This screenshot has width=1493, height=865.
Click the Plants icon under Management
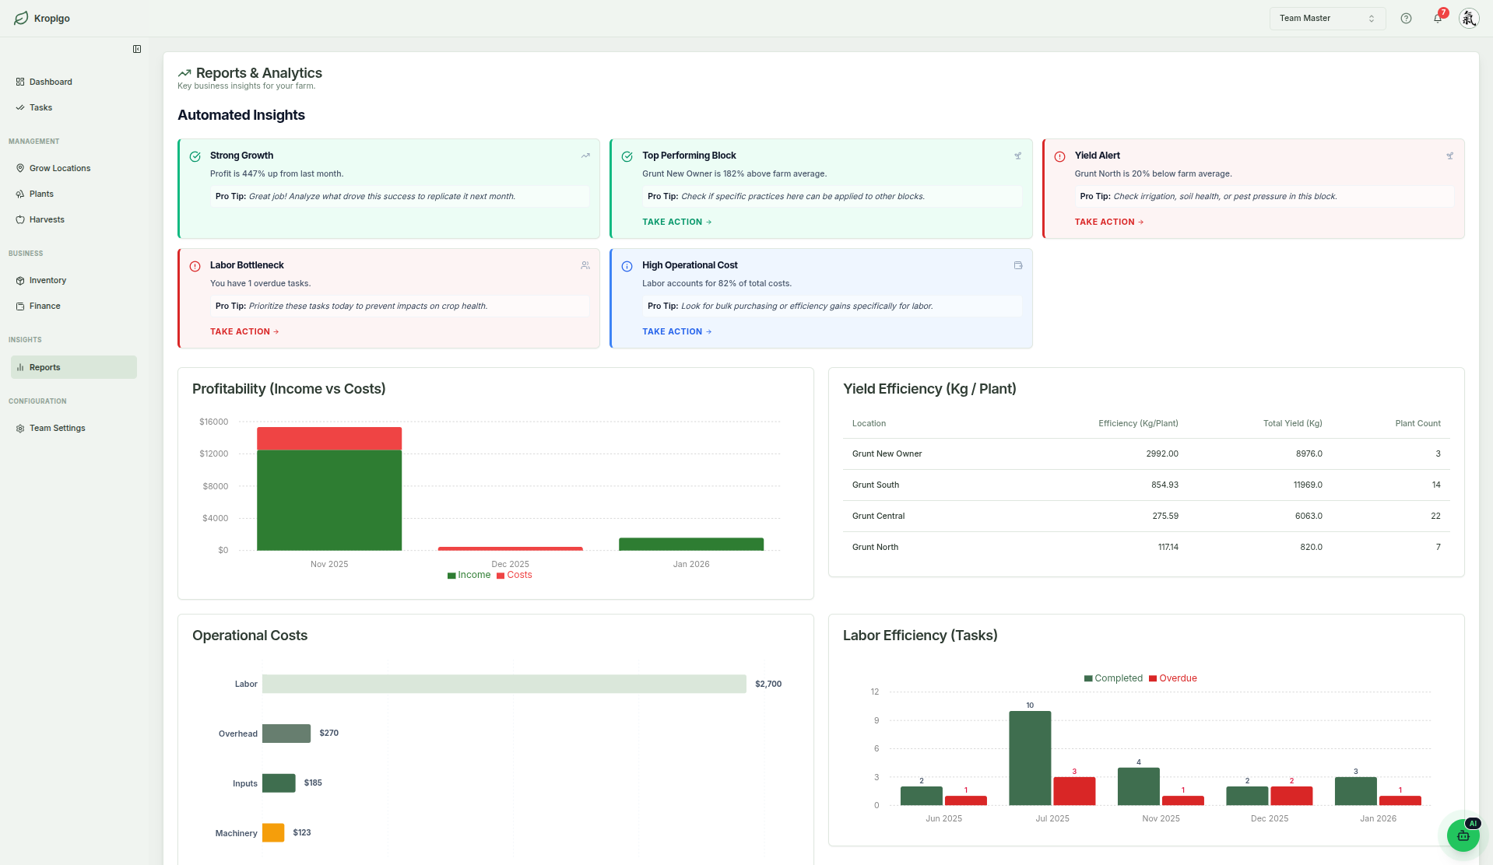(x=21, y=194)
